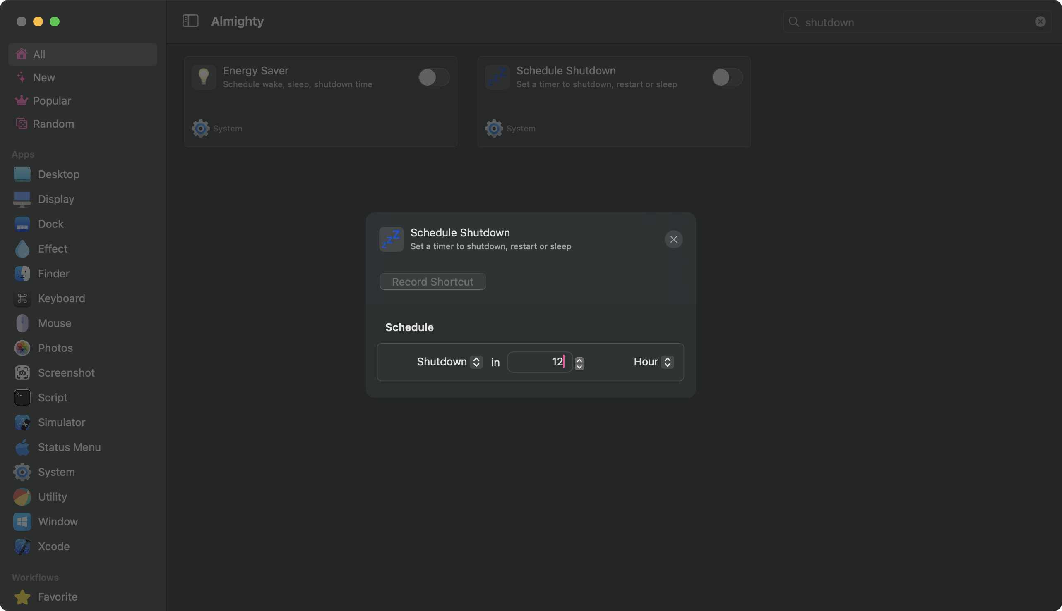Click the Script terminal icon

22,397
